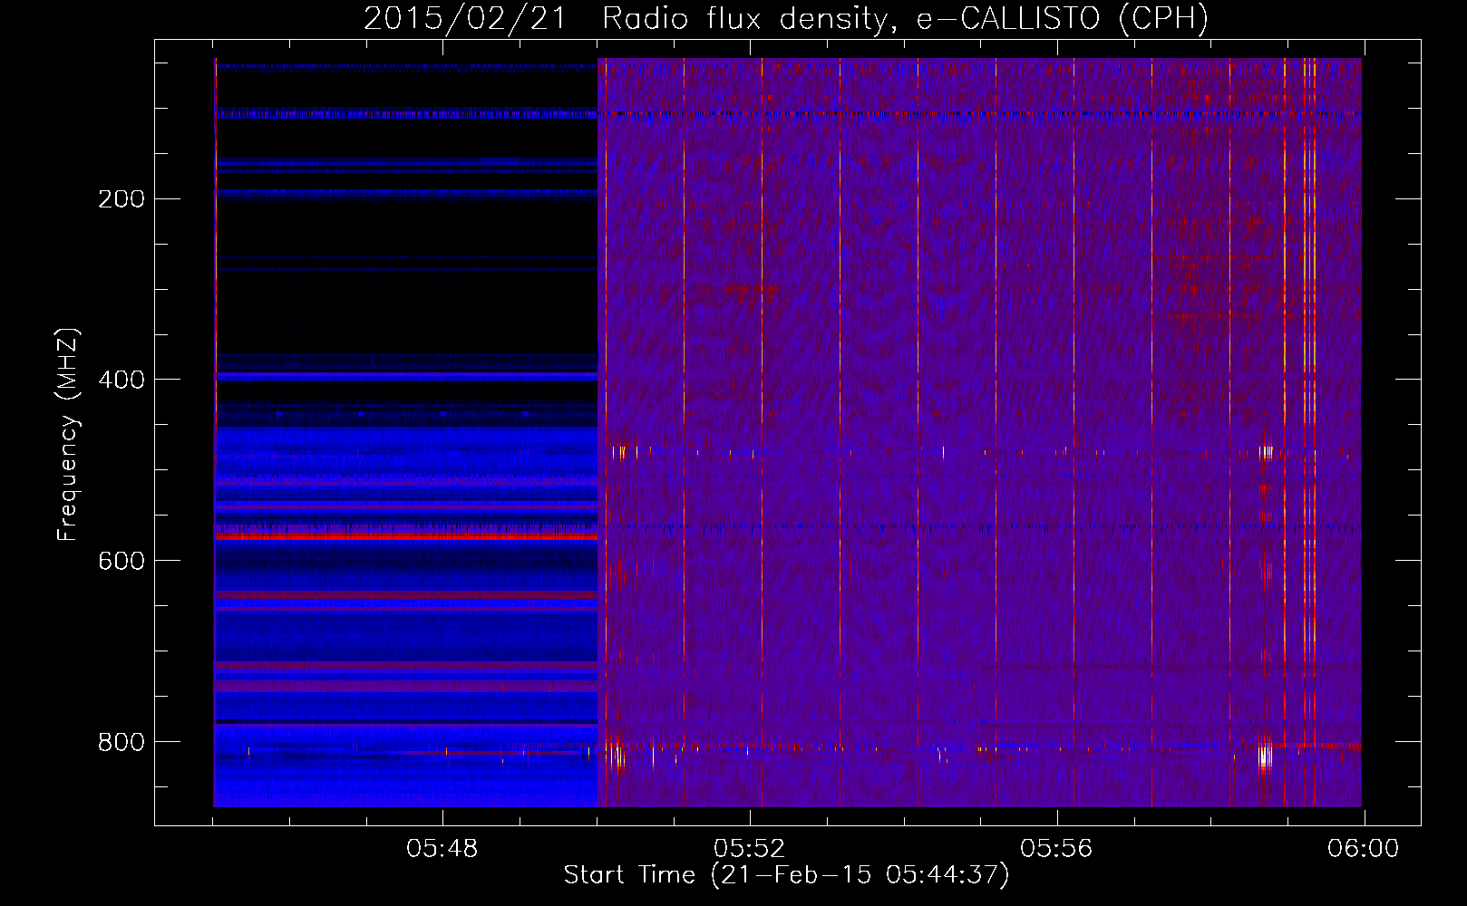Image resolution: width=1467 pixels, height=906 pixels.
Task: Select the "Frequency (MHZ)" y-axis label
Action: pos(68,435)
